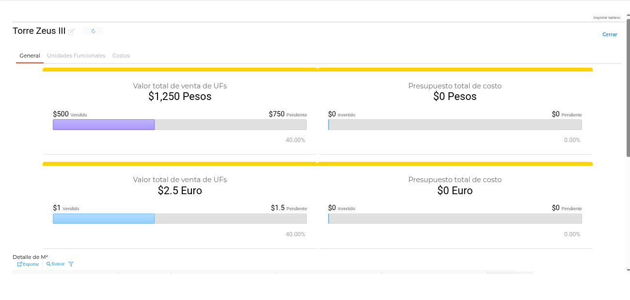Click the Imprimir tablero button
Image resolution: width=630 pixels, height=300 pixels.
click(606, 17)
